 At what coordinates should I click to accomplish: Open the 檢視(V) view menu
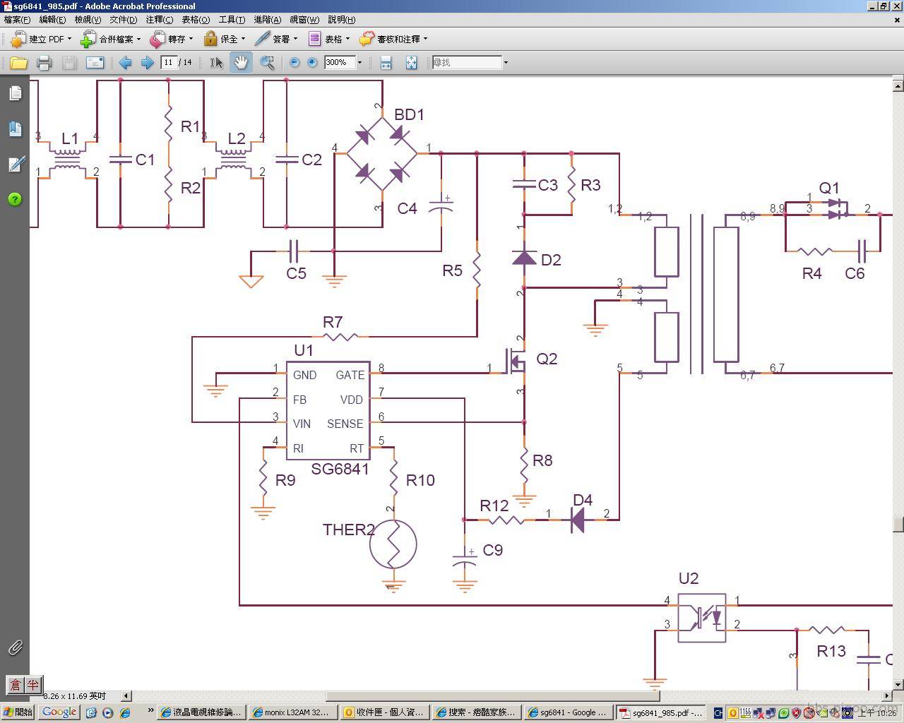coord(88,20)
